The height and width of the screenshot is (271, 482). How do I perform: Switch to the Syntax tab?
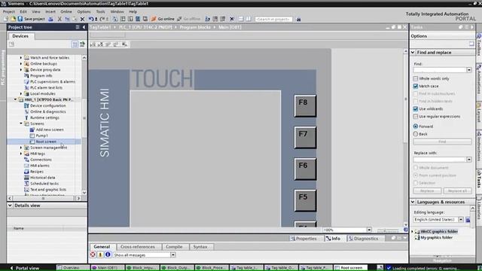200,247
